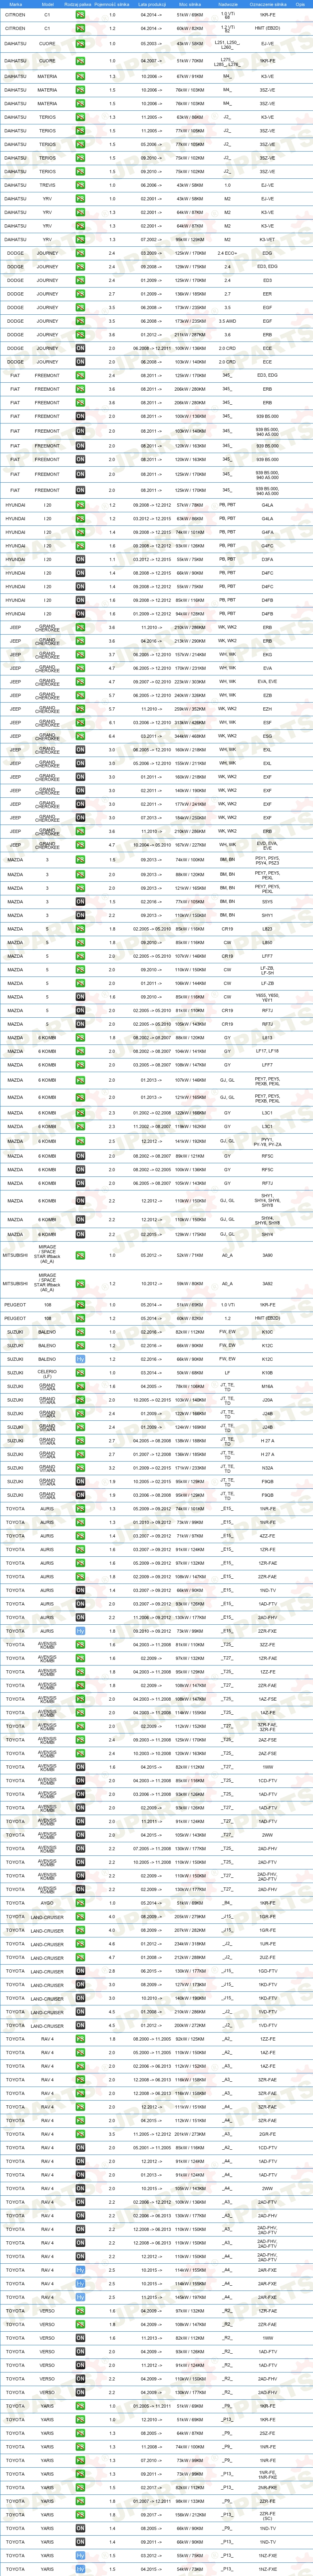The height and width of the screenshot is (2576, 313).
Task: Click fuel icon for Jeep Grand Cherokee ESG 6.4
Action: (80, 736)
